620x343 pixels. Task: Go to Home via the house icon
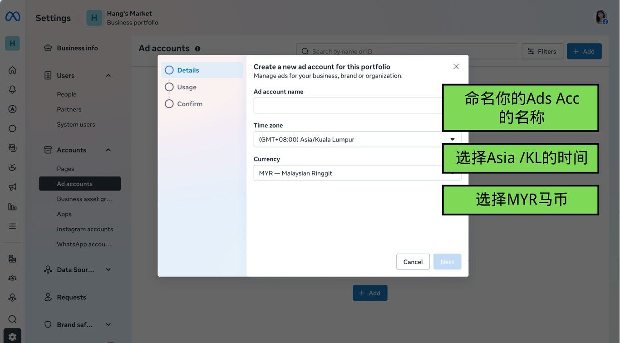pos(12,70)
